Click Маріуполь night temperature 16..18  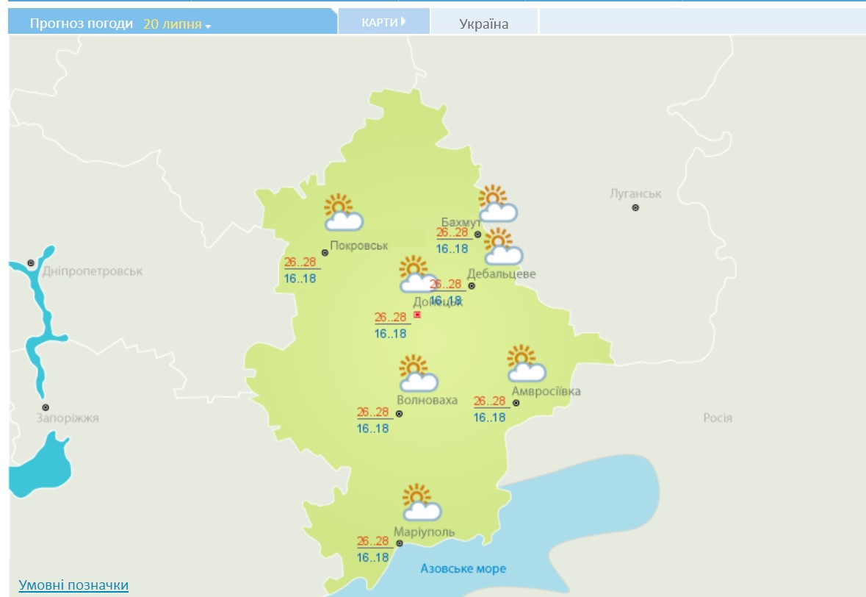372,558
